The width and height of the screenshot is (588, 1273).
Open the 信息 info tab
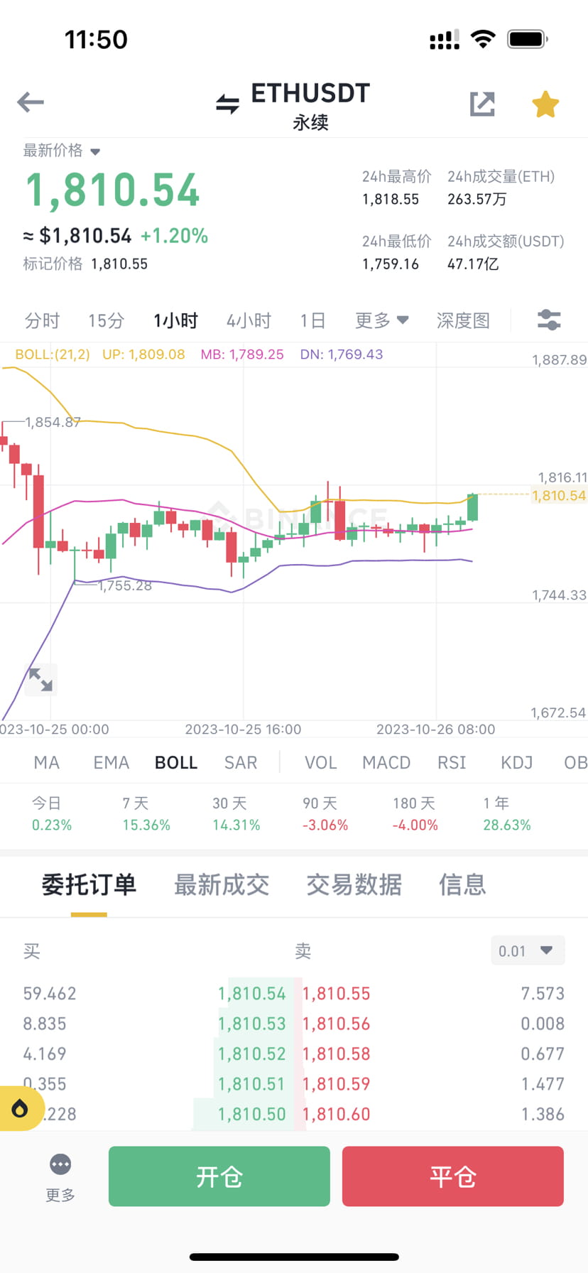click(462, 884)
